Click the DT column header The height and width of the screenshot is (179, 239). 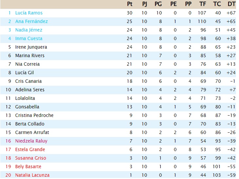(x=231, y=4)
